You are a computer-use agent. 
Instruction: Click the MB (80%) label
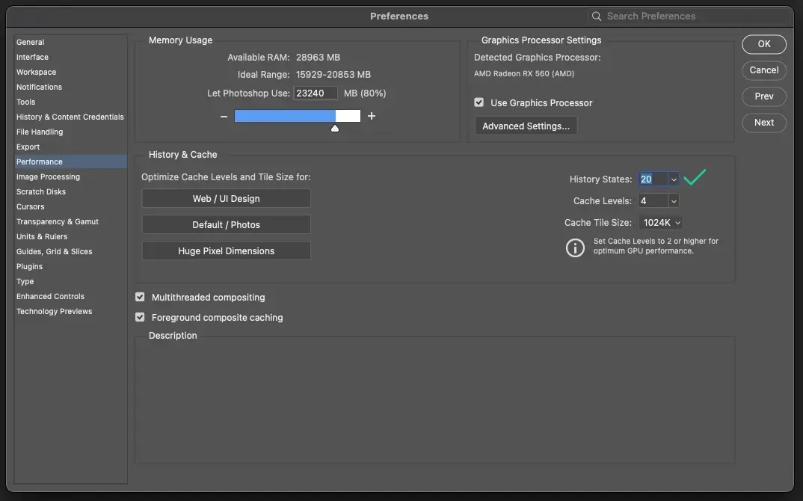pos(365,93)
